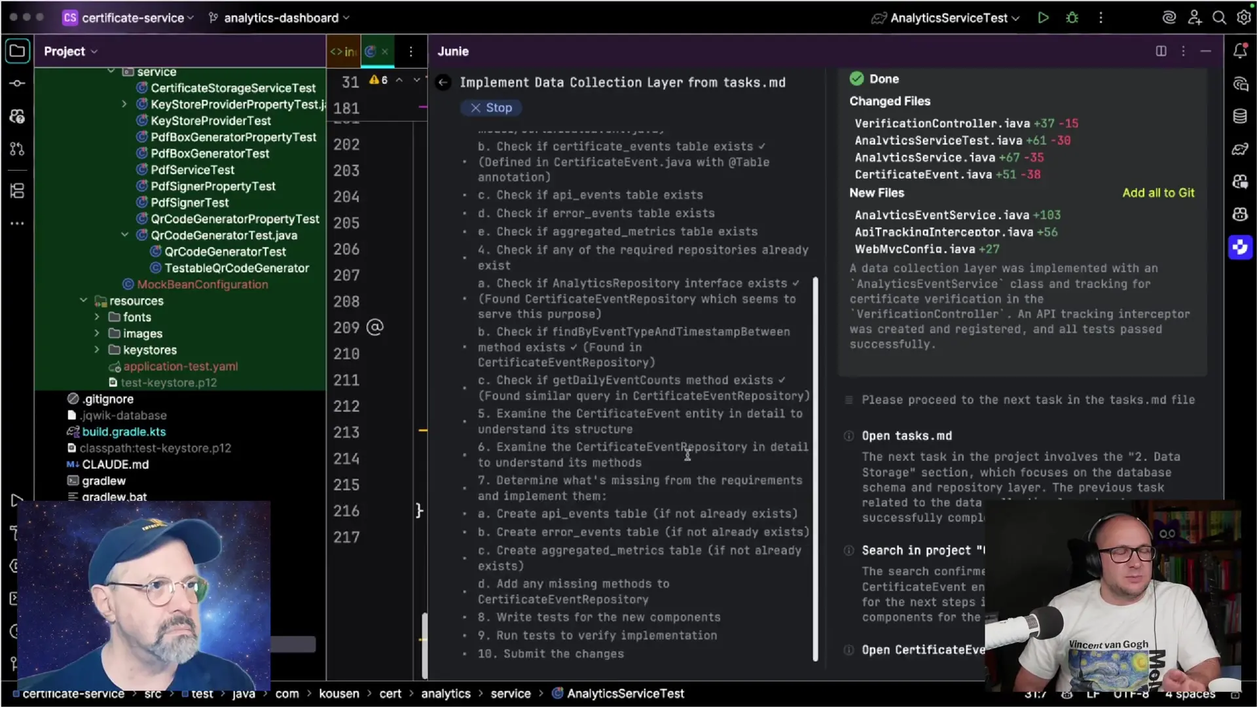Select application-test.yaml file
This screenshot has height=707, width=1257.
(x=180, y=366)
